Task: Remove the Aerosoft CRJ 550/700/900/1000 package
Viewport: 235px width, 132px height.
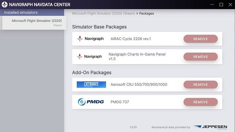Action: pyautogui.click(x=201, y=84)
